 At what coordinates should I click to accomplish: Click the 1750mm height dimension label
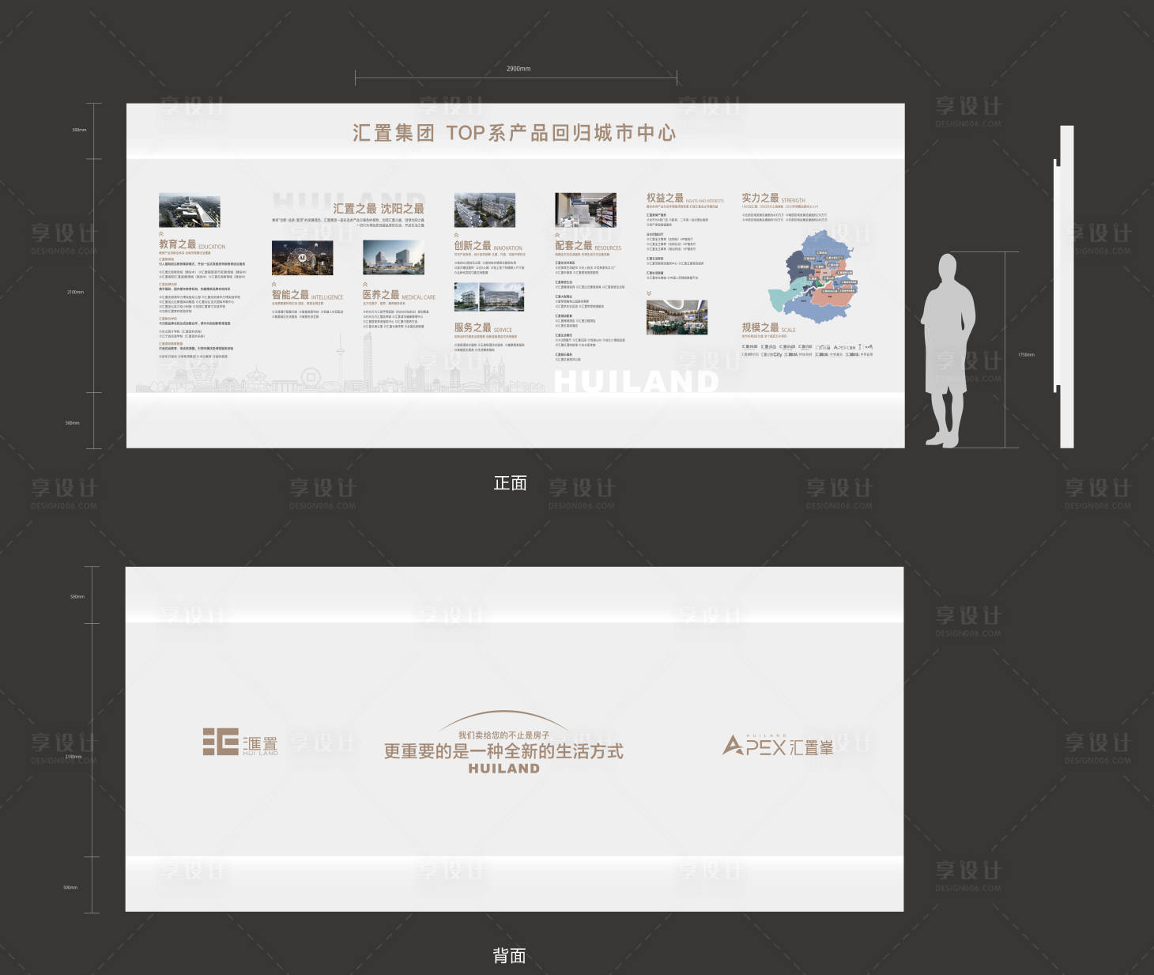click(x=1026, y=355)
